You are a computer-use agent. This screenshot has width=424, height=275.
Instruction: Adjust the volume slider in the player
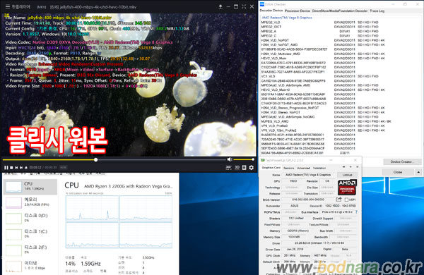pos(243,159)
